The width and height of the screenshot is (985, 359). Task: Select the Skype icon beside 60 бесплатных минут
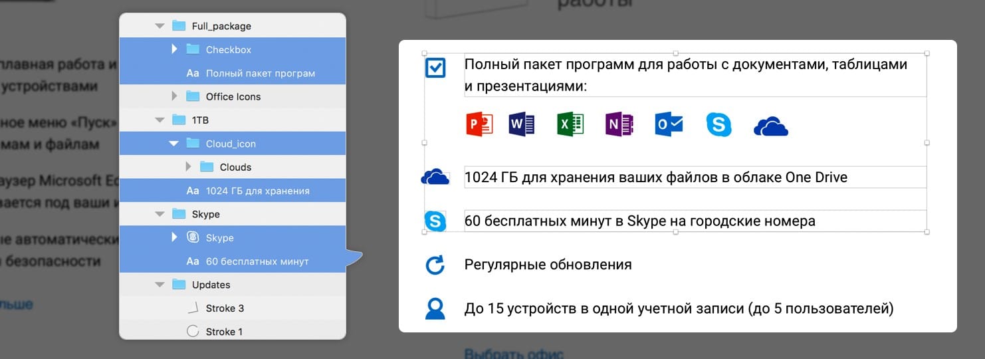pos(435,221)
